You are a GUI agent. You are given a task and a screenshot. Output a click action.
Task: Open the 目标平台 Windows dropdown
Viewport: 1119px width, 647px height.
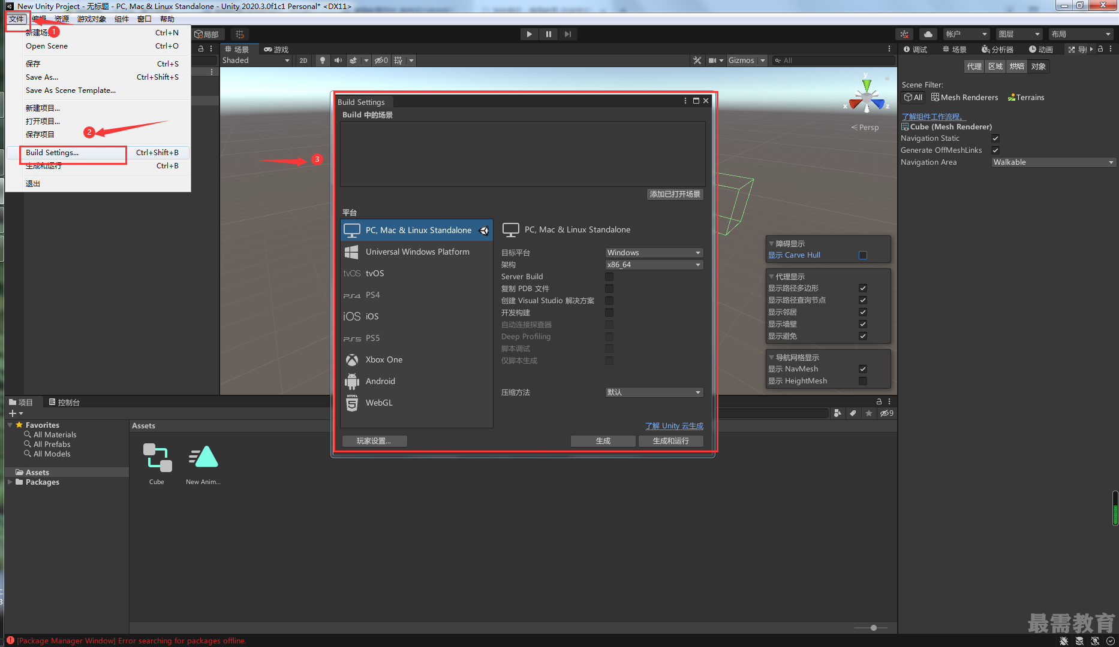[x=654, y=253]
